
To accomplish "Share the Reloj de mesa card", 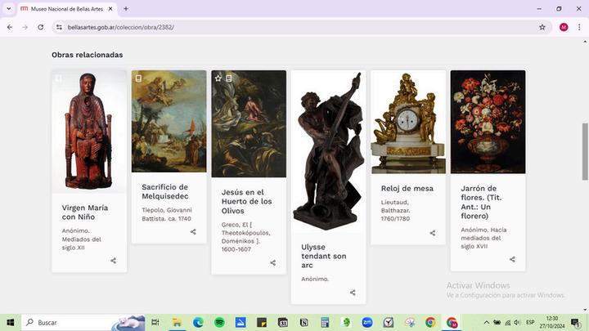I will coord(433,233).
